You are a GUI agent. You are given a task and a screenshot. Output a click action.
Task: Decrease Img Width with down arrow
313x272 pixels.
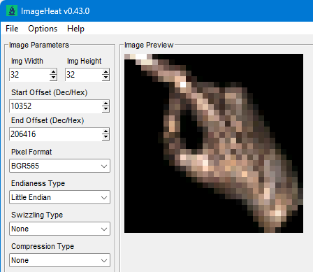(x=53, y=78)
